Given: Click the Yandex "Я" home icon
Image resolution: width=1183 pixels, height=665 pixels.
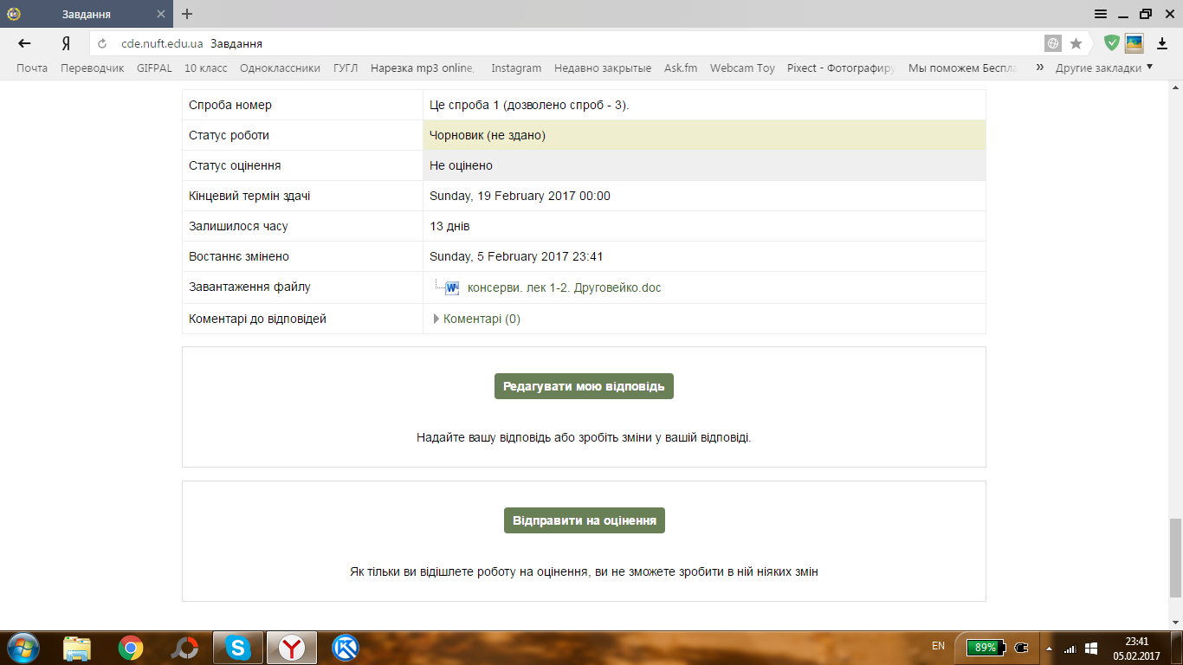Looking at the screenshot, I should (65, 43).
